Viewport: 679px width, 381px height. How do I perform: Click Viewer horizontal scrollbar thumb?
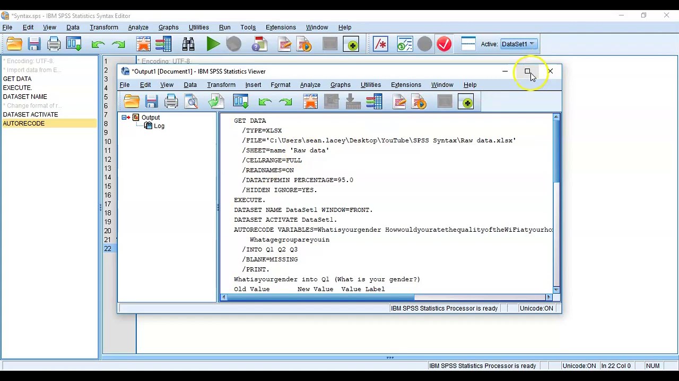[x=320, y=297]
